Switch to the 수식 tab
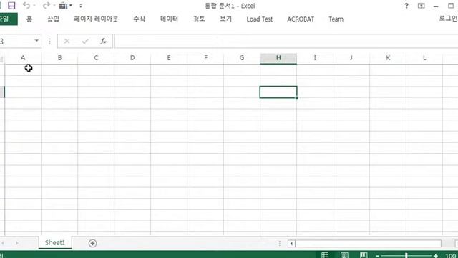 tap(139, 19)
